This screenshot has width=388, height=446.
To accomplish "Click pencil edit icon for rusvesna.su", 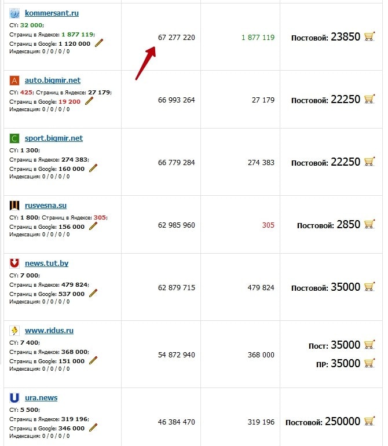I will click(x=93, y=226).
